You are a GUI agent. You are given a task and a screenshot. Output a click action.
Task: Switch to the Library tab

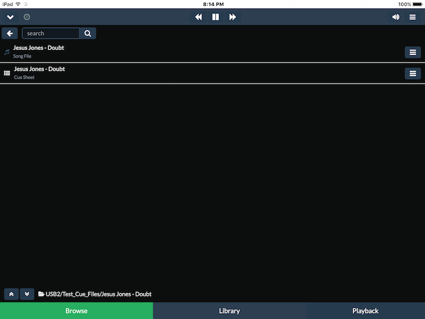[229, 311]
